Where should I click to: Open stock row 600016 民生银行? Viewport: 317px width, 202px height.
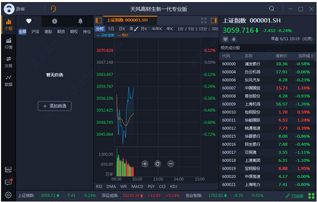click(x=266, y=145)
